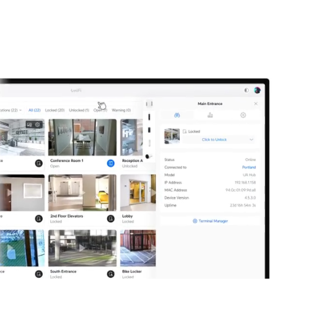Click lock button left of South Entrance

38,274
